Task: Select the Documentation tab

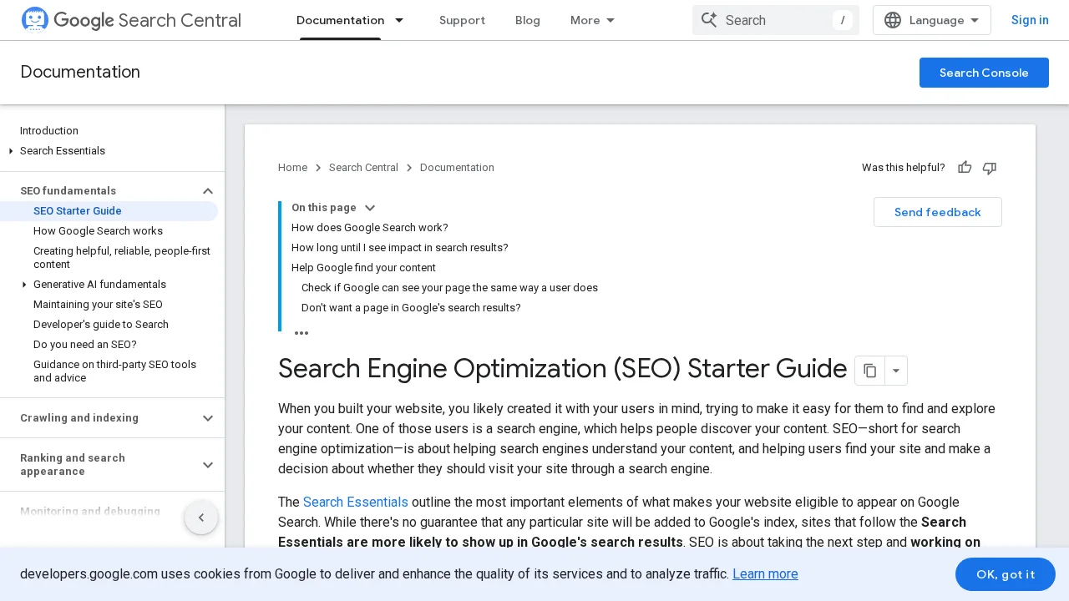Action: tap(340, 20)
